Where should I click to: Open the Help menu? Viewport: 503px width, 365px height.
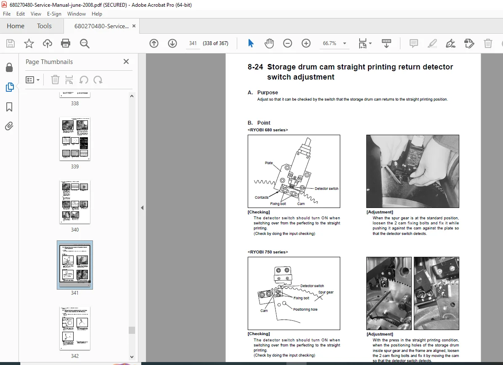tap(97, 14)
